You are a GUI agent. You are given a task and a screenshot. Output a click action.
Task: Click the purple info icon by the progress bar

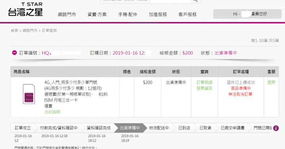point(276,128)
